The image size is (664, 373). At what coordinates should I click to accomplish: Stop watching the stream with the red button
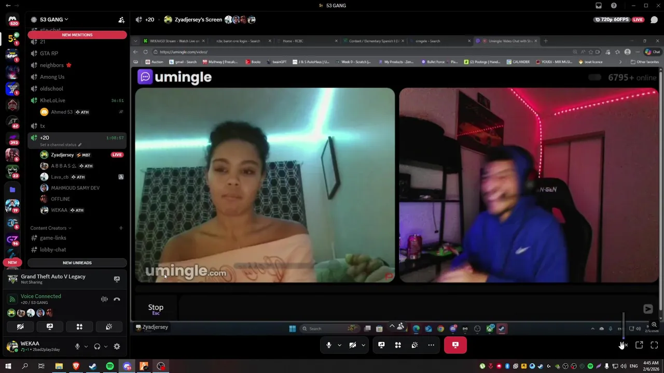pos(455,345)
